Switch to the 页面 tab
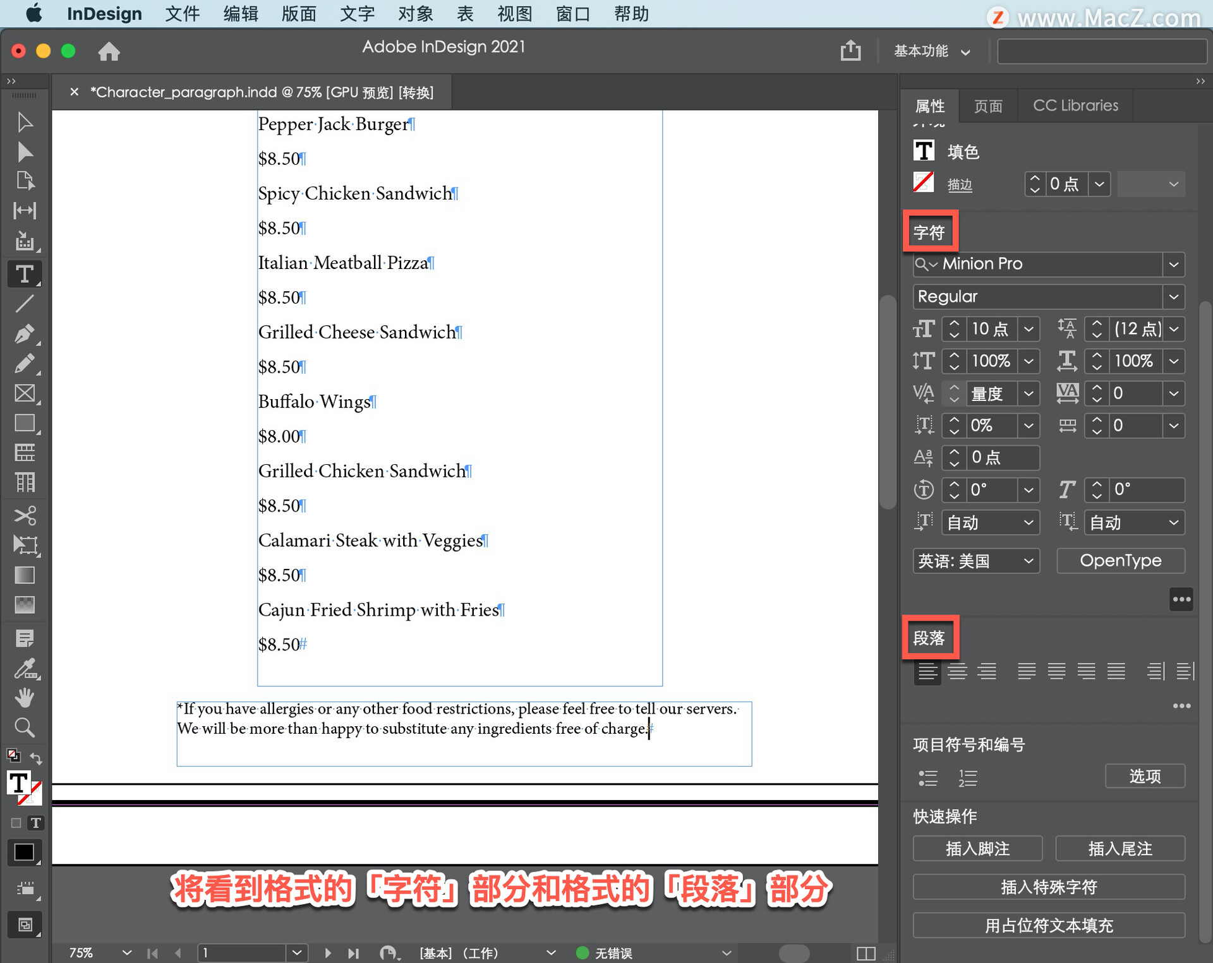This screenshot has height=963, width=1213. pos(988,105)
